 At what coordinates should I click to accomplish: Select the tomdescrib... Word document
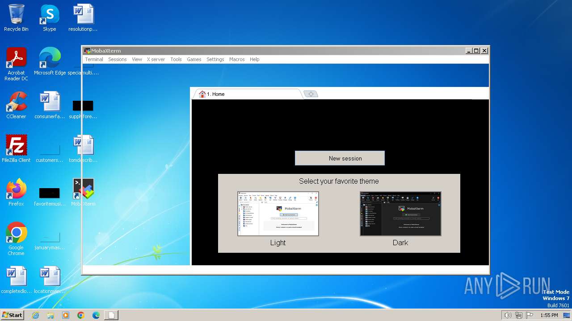[83, 149]
